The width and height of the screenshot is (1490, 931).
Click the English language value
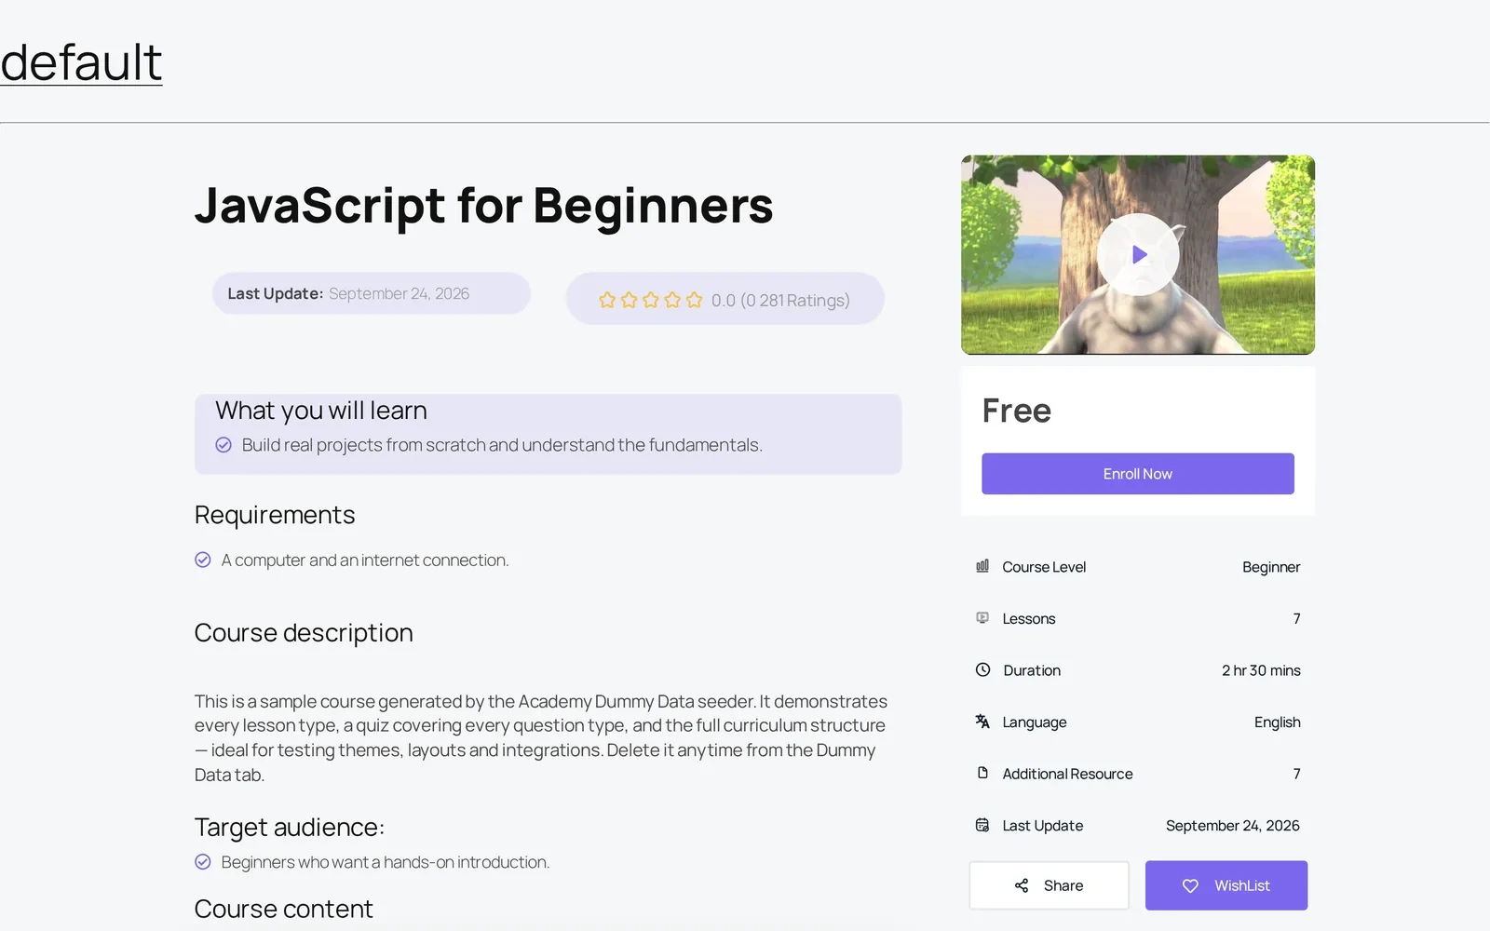coord(1277,722)
